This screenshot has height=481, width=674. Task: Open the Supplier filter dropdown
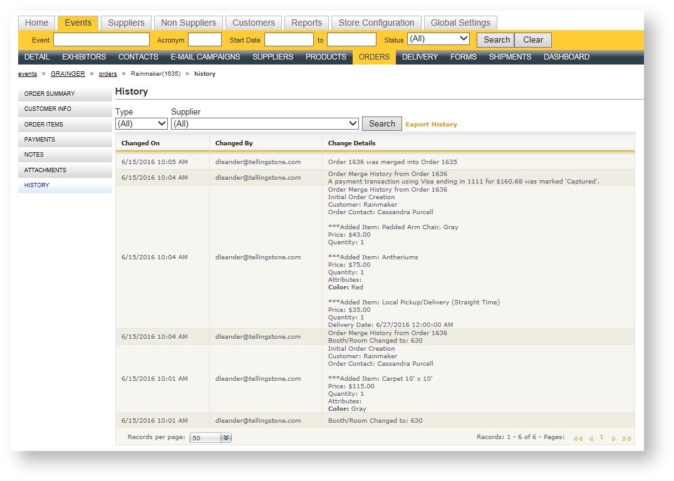pyautogui.click(x=265, y=124)
